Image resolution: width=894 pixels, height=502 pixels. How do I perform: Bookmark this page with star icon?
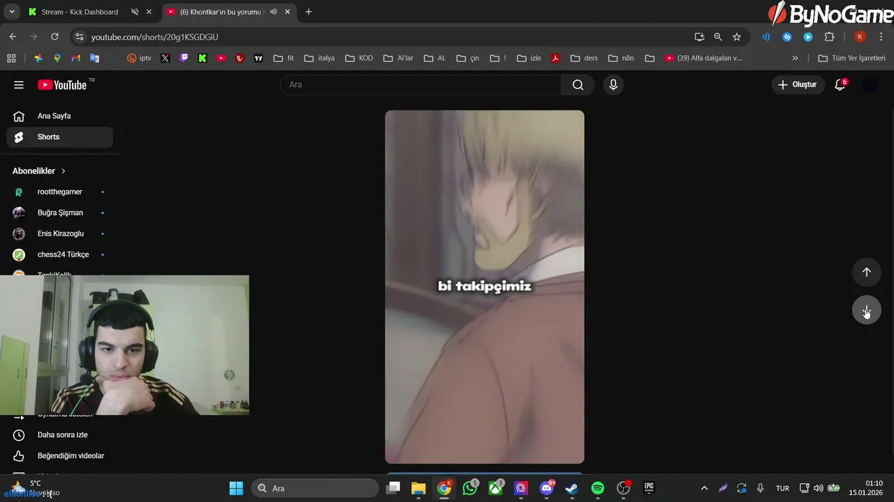point(737,37)
